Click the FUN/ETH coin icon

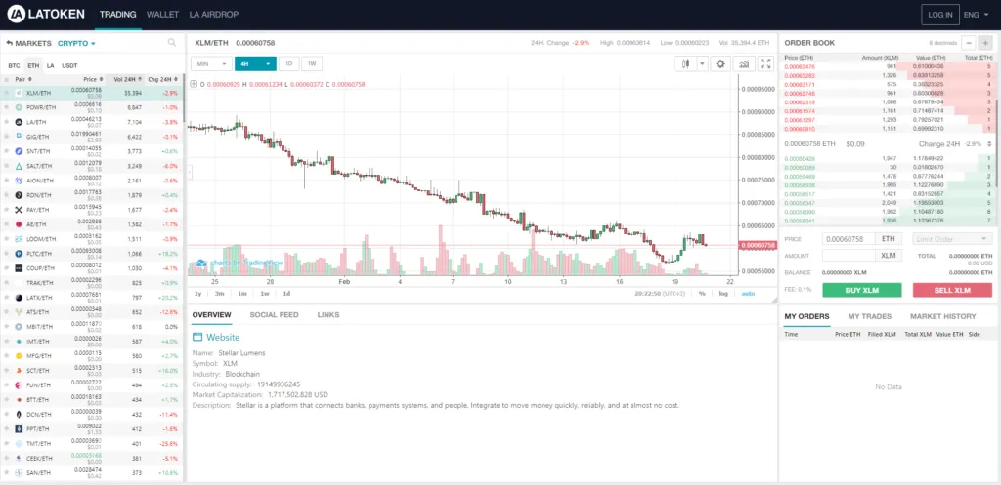pos(20,384)
